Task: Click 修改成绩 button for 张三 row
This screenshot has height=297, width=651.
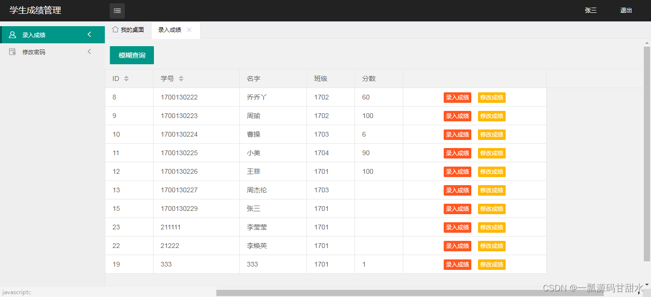Action: [x=492, y=209]
